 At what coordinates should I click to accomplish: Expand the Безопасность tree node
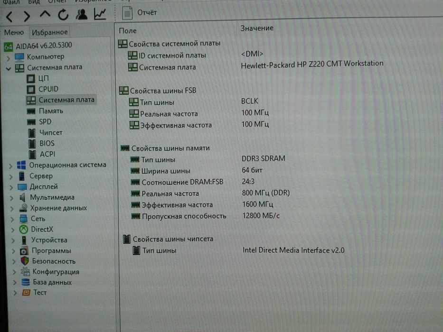14,262
